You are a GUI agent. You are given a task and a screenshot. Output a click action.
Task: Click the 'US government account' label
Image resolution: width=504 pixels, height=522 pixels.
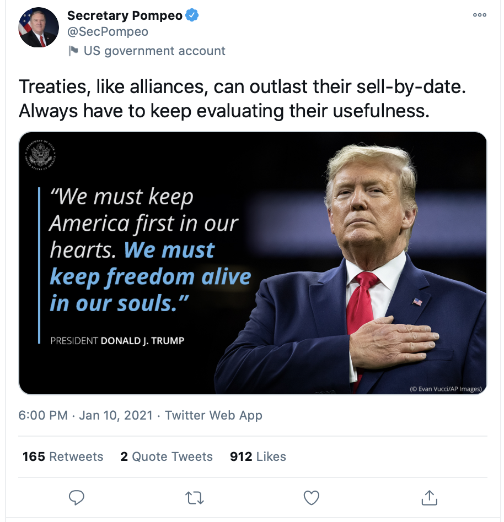click(154, 51)
